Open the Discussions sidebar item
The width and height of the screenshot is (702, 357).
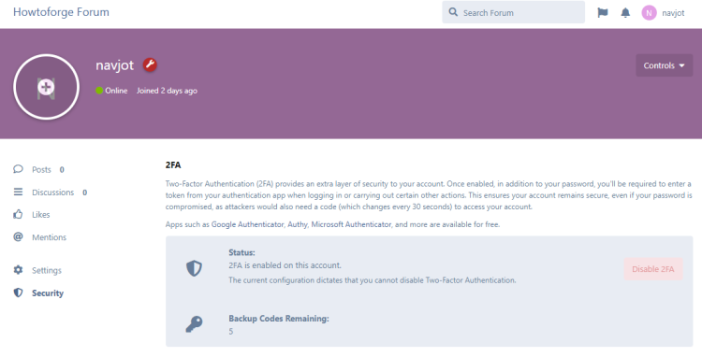pyautogui.click(x=51, y=193)
